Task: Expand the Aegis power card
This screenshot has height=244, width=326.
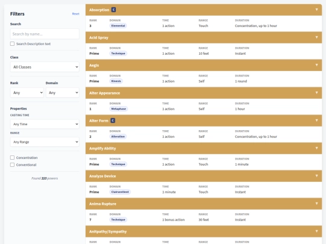Action: pos(316,65)
